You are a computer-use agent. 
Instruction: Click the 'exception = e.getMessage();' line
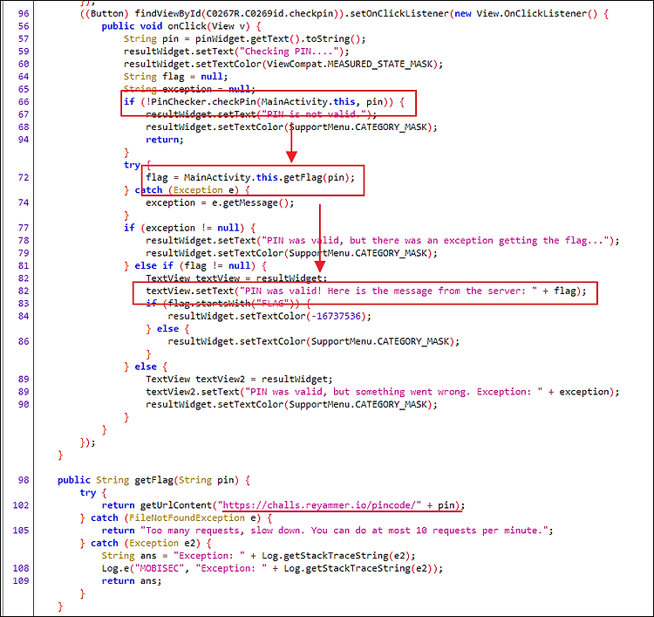coord(220,202)
